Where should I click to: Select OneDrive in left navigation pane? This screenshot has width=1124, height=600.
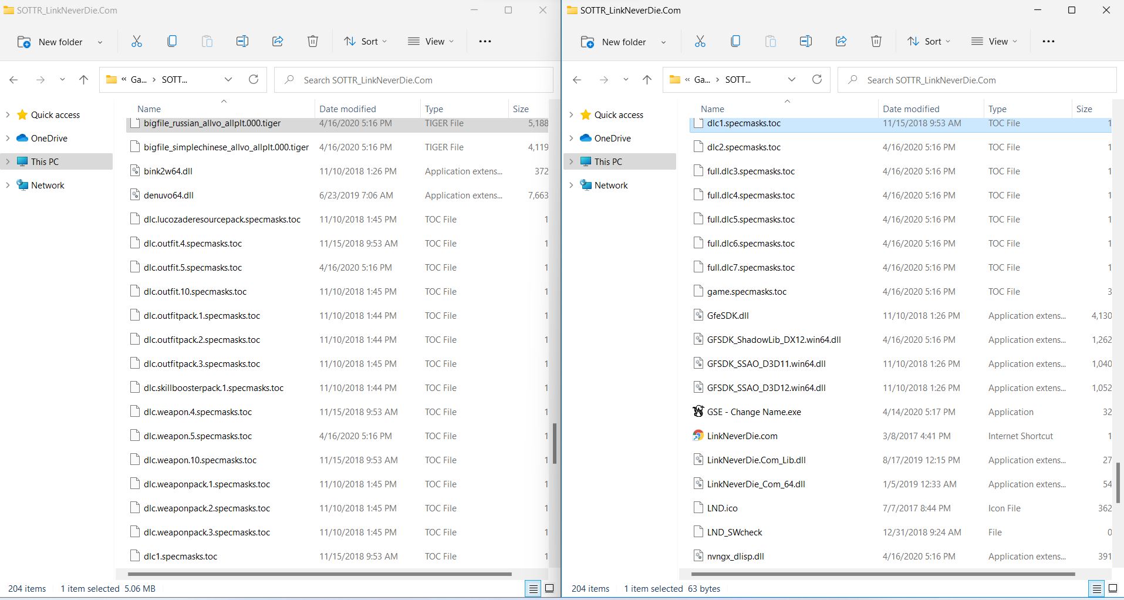pyautogui.click(x=49, y=139)
